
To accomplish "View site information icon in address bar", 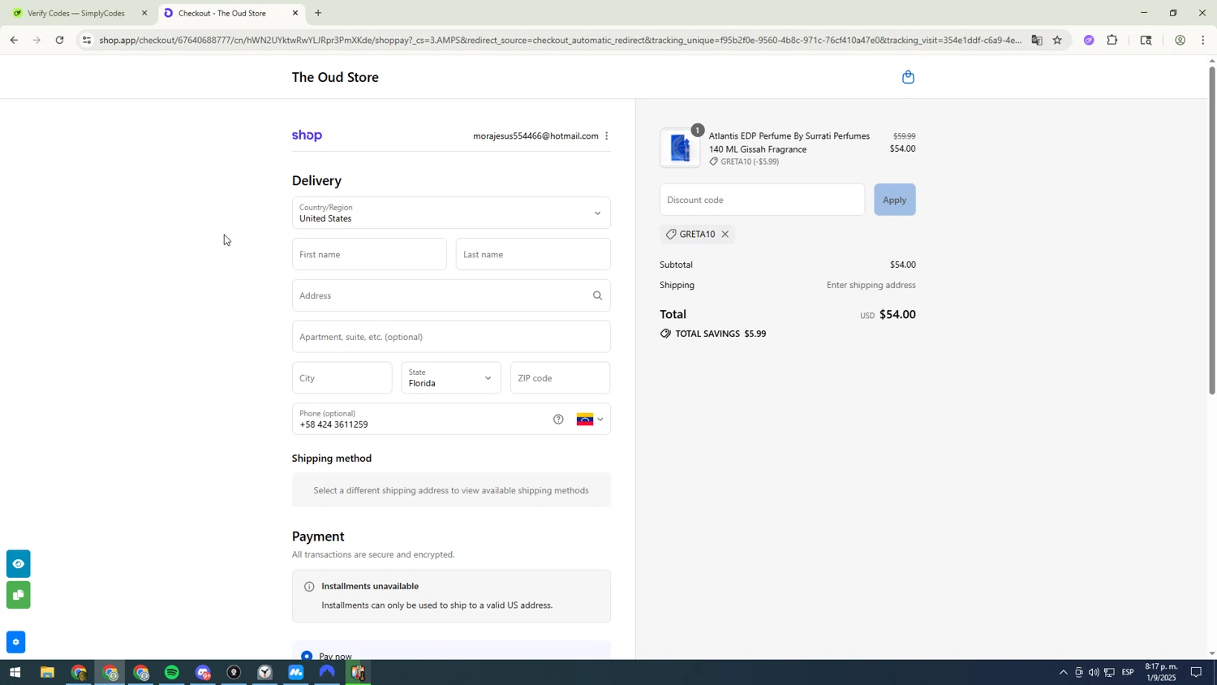I will point(87,40).
